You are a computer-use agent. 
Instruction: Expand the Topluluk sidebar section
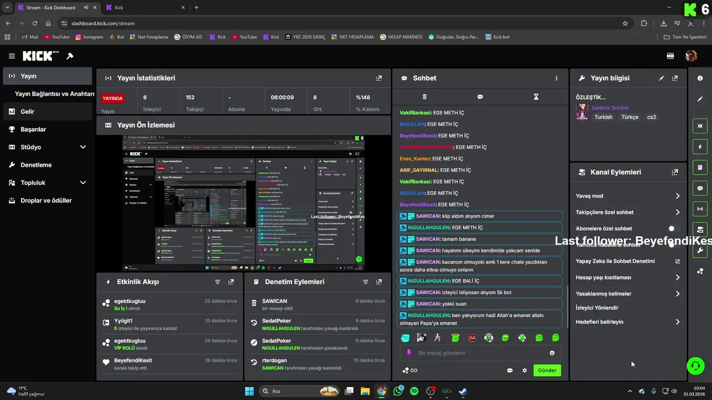pyautogui.click(x=83, y=183)
